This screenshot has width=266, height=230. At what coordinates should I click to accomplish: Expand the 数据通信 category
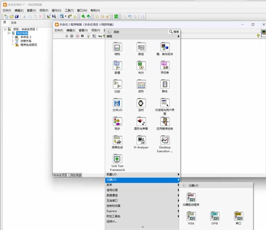click(x=142, y=195)
